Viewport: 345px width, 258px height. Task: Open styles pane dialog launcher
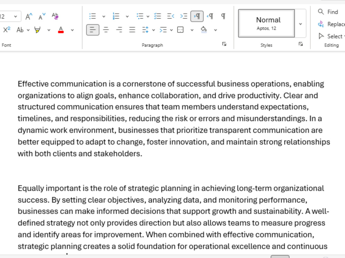pos(301,44)
